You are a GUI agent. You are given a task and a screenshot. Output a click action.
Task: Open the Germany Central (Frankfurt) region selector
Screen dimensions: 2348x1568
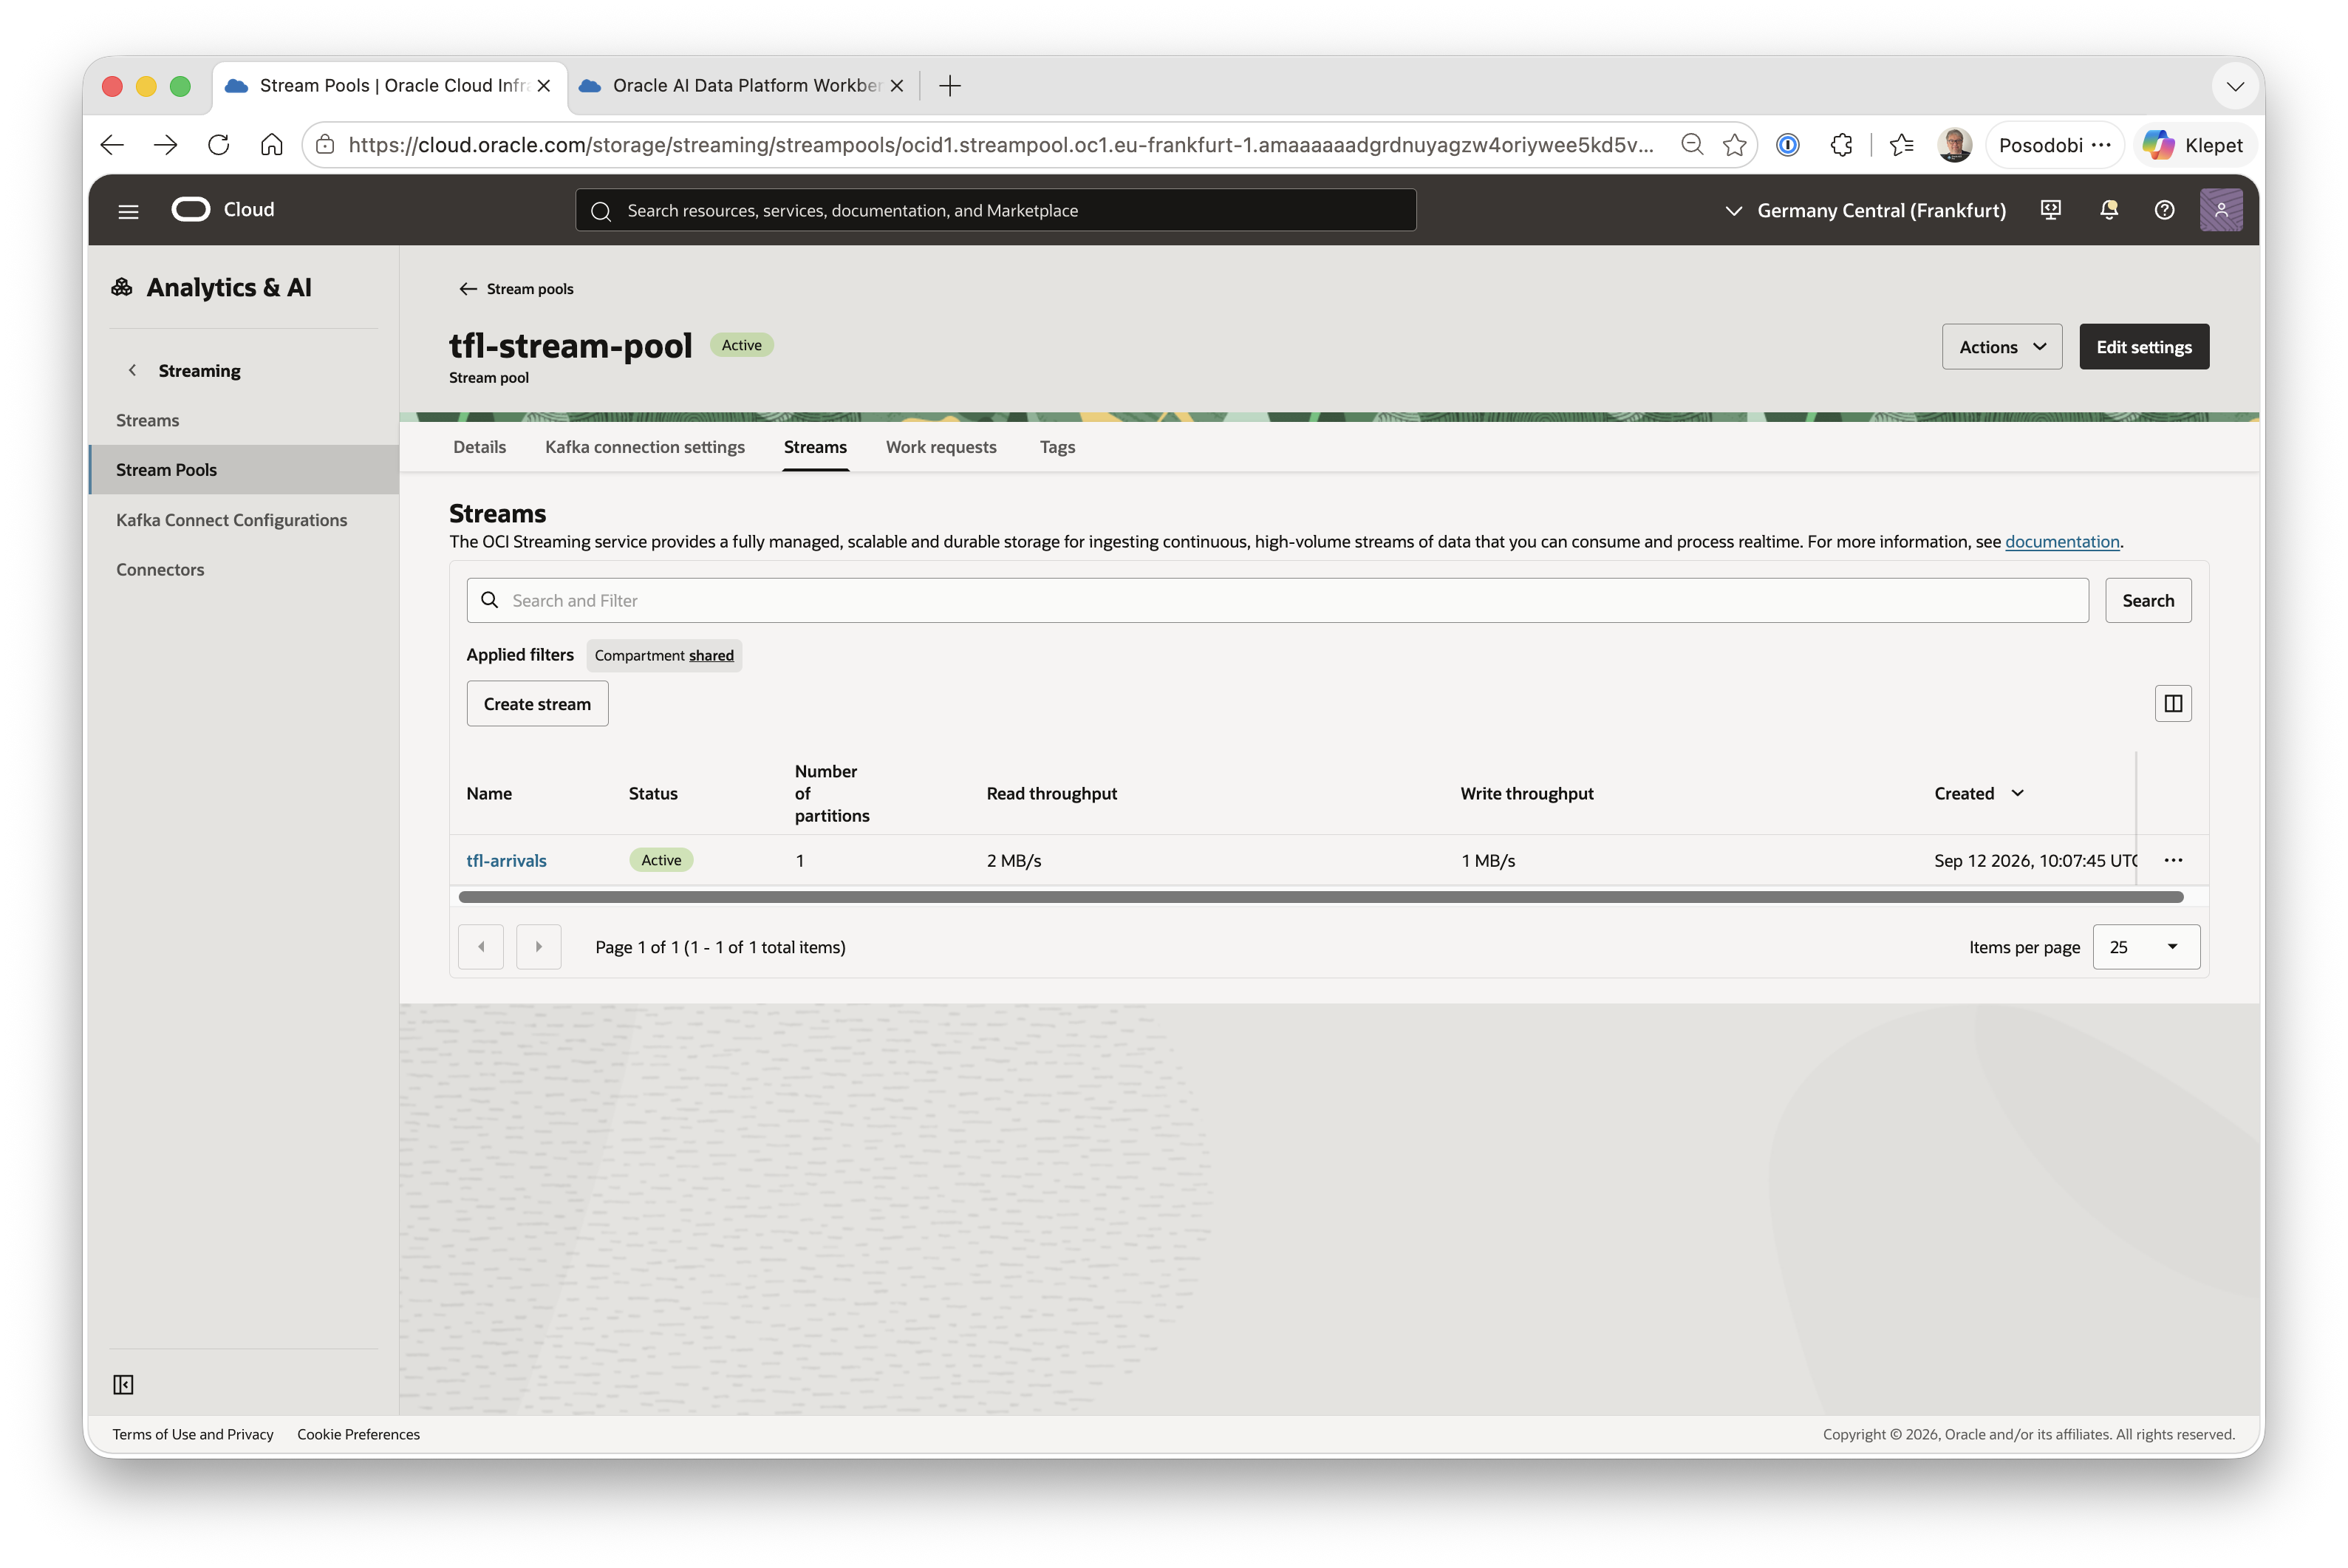click(1866, 210)
